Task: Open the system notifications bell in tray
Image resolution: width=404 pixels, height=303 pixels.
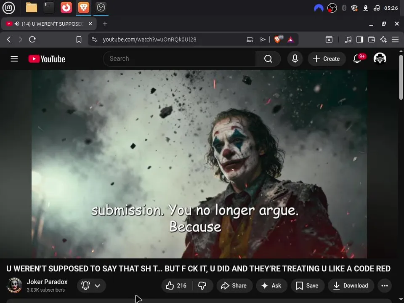Action: [x=366, y=8]
